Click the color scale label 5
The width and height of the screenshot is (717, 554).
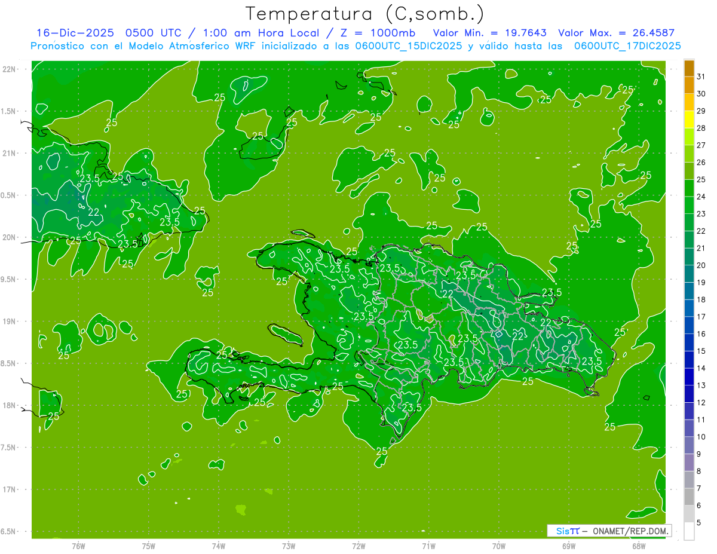pyautogui.click(x=699, y=522)
